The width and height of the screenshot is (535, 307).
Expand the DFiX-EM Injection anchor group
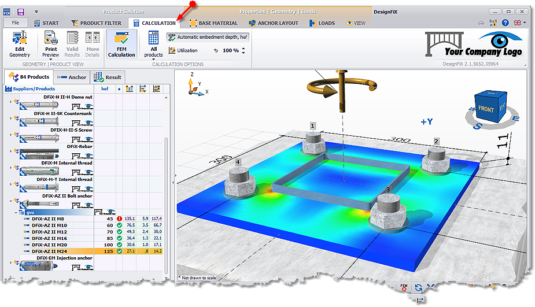10,262
